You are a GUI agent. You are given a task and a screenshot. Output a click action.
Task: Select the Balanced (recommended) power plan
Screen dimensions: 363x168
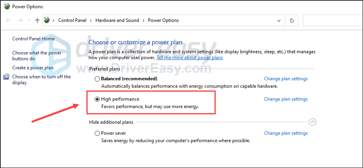(97, 79)
